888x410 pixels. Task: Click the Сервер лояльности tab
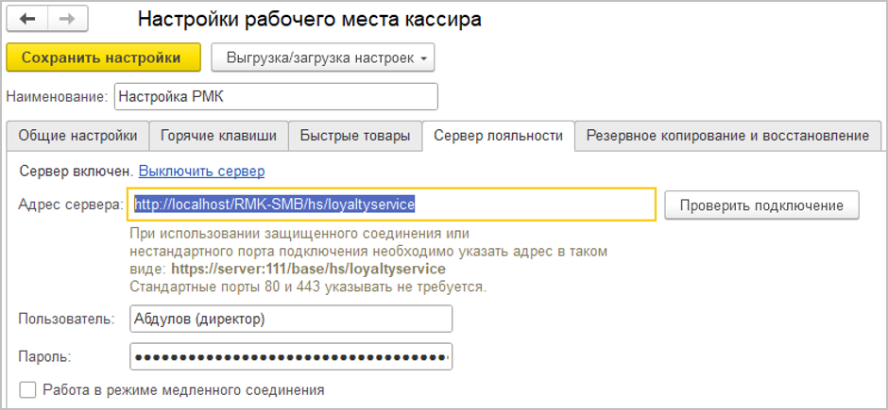(498, 136)
